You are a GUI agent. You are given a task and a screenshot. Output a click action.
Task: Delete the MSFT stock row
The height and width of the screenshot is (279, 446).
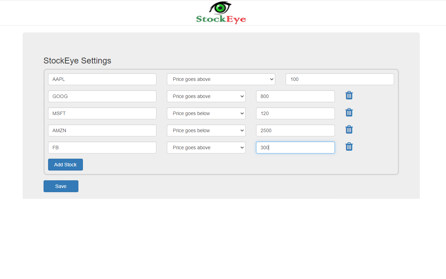pos(349,113)
